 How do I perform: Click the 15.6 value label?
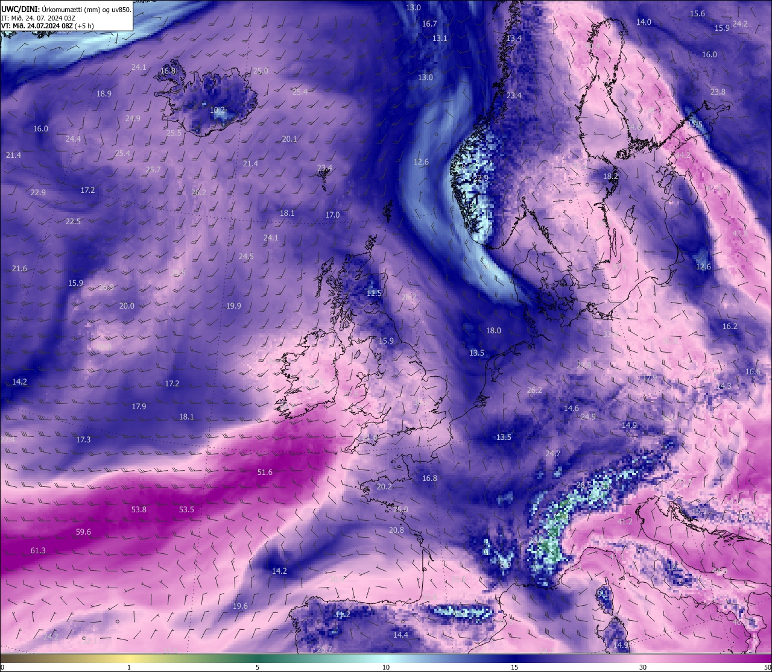click(x=697, y=13)
